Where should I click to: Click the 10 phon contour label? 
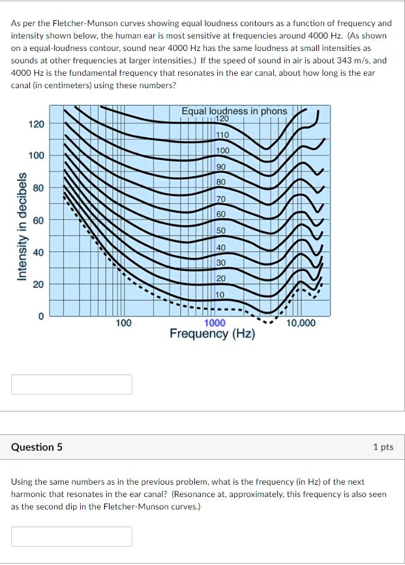click(220, 293)
